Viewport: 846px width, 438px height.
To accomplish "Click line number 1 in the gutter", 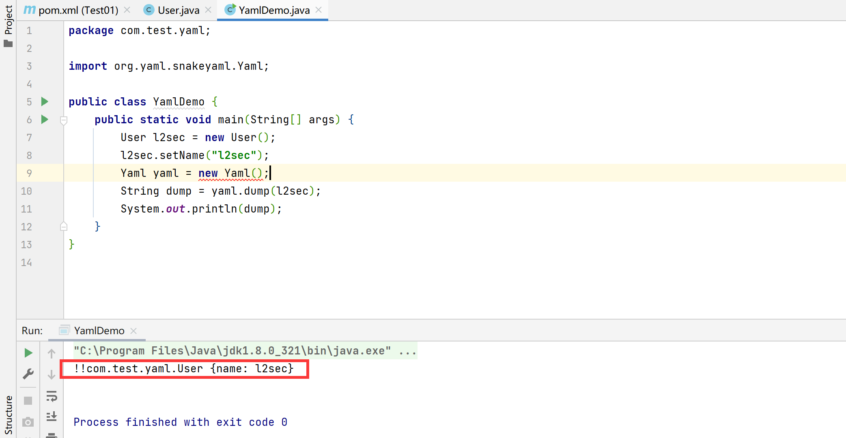I will (29, 30).
